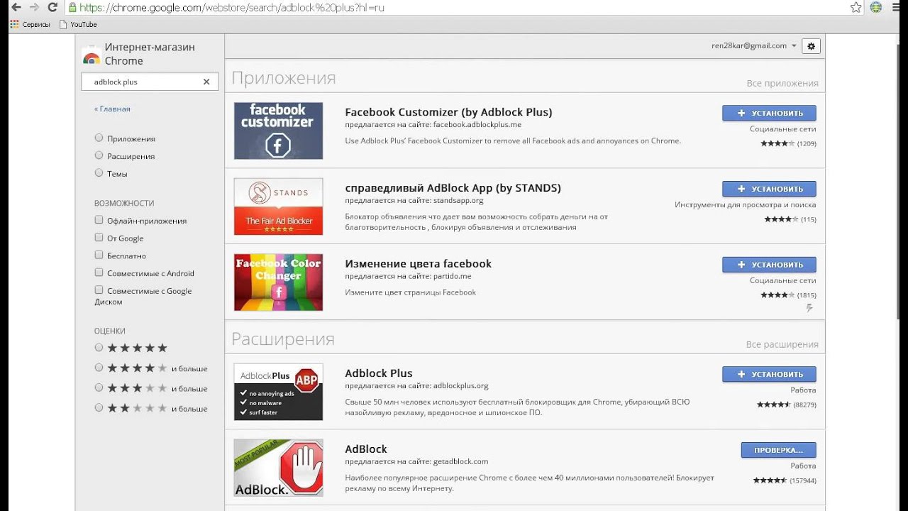
Task: Click the green globe extension icon
Action: (876, 8)
